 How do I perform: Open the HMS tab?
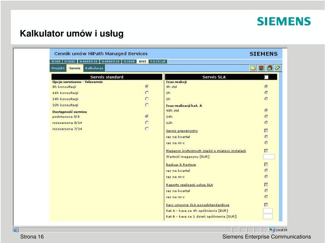click(x=143, y=61)
